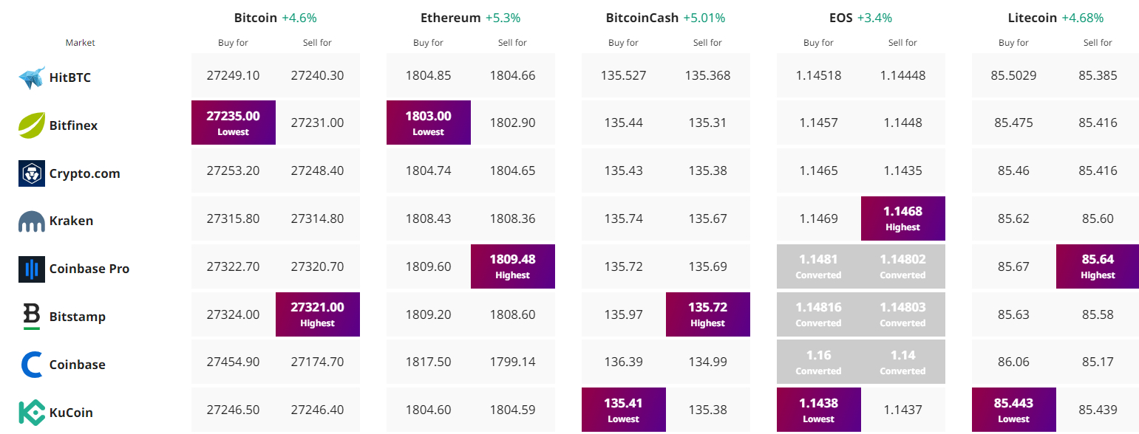Select KuCoin lowest Litecoin price 85.443
Screen dimensions: 1139x434
coord(1014,410)
